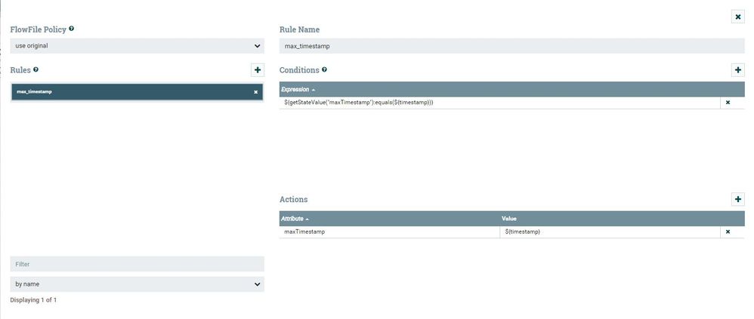This screenshot has height=319, width=754.
Task: Open the FlowFile Policy dropdown
Action: click(x=137, y=46)
